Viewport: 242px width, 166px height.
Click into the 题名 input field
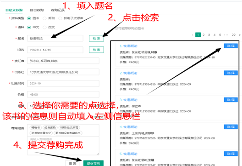point(55,39)
